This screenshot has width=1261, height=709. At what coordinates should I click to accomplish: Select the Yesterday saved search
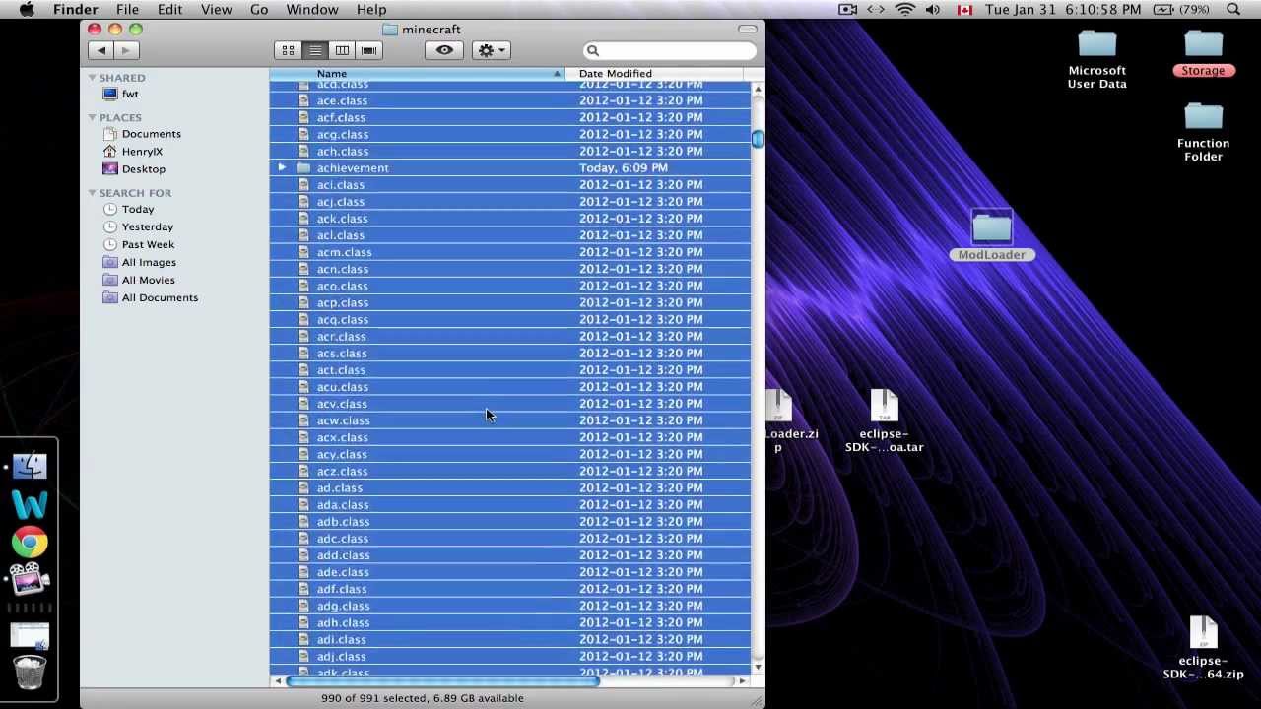coord(148,226)
